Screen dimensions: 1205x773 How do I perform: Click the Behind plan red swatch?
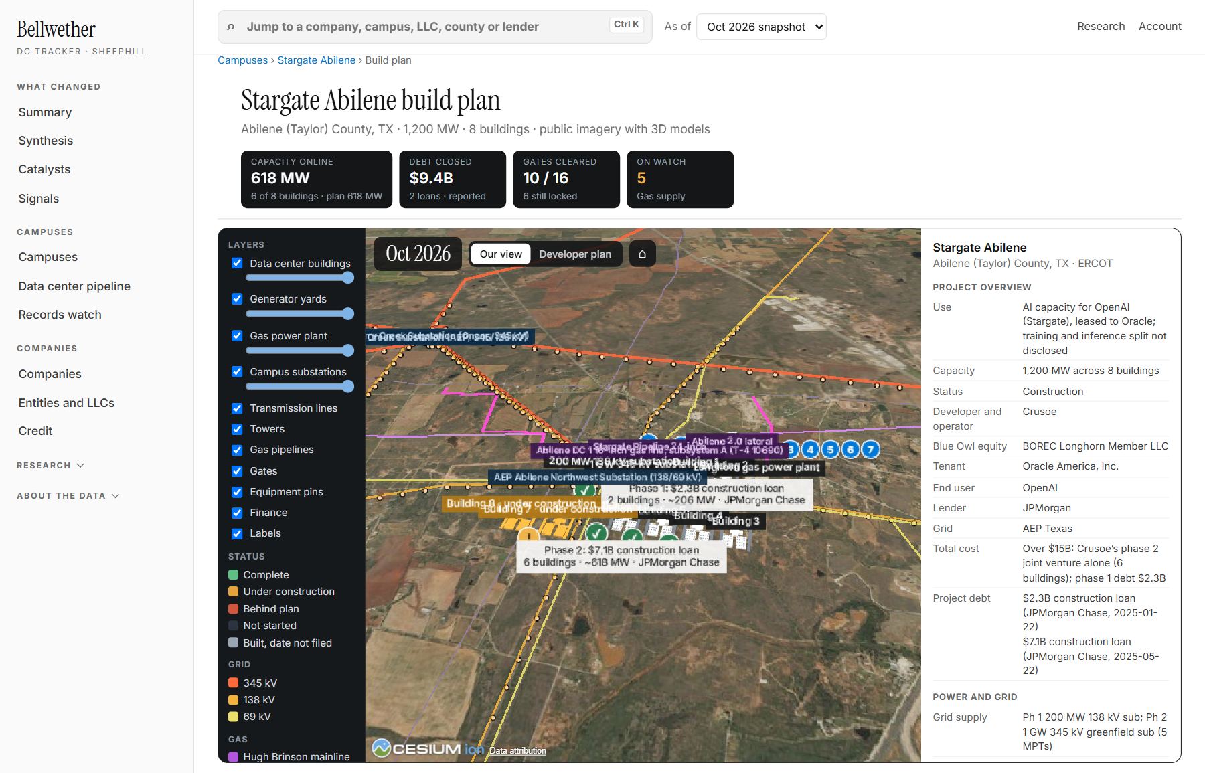[234, 609]
